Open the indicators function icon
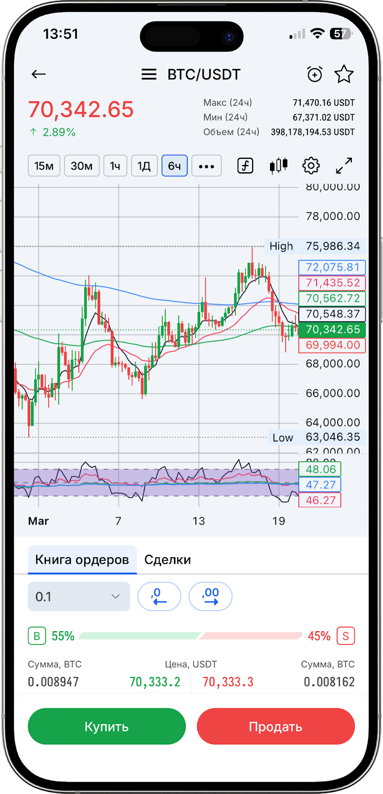This screenshot has height=794, width=383. [x=245, y=166]
